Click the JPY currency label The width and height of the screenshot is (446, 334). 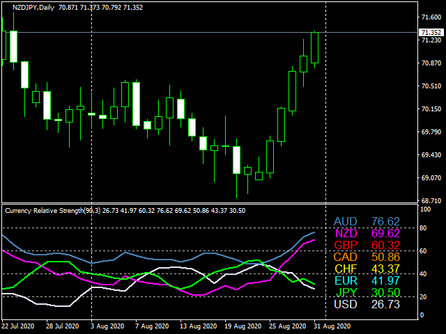347,292
